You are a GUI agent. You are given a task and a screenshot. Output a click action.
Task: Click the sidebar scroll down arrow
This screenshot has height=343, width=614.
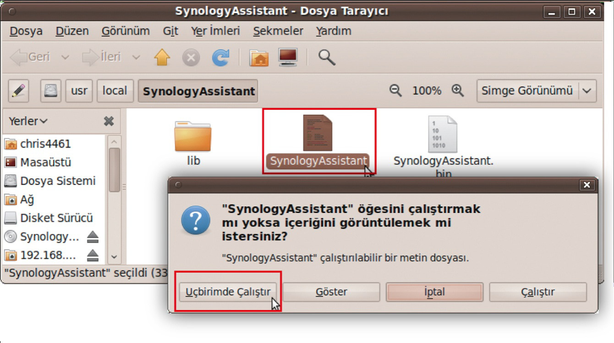coord(115,257)
